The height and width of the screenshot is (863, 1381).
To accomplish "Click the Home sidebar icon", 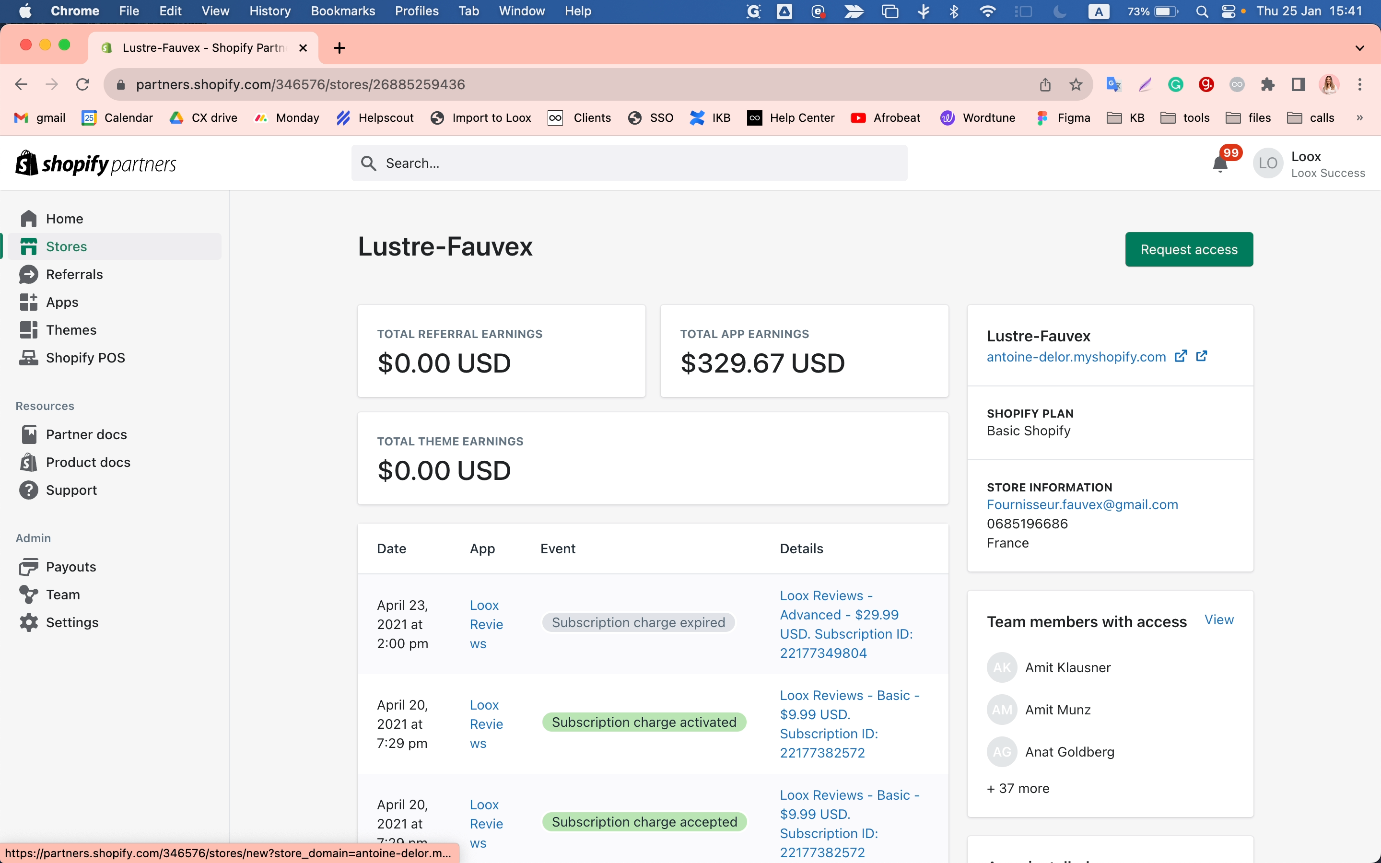I will tap(29, 219).
